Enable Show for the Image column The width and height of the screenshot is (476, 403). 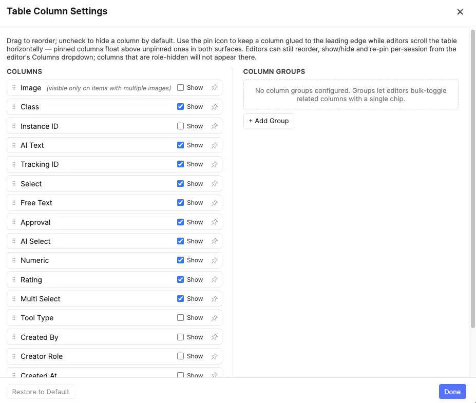(x=180, y=88)
